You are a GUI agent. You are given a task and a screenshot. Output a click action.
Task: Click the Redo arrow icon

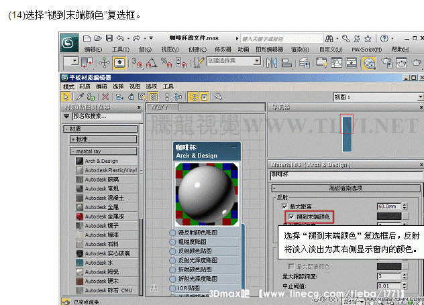[x=137, y=38]
